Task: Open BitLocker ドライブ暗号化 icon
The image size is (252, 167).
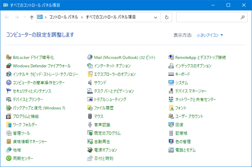Action: pos(9,57)
